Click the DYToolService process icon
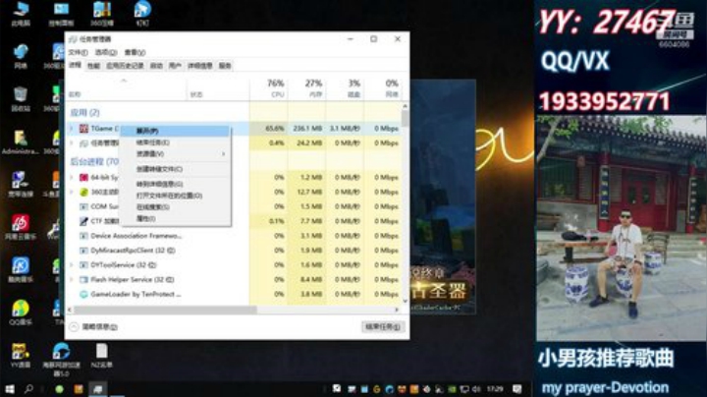 coord(83,264)
